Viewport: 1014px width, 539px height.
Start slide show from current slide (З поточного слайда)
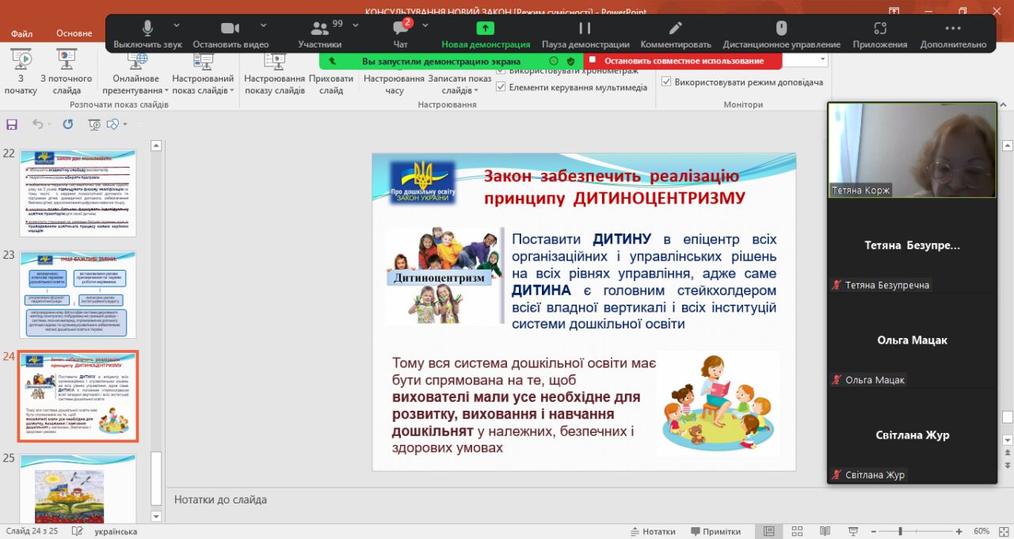67,73
